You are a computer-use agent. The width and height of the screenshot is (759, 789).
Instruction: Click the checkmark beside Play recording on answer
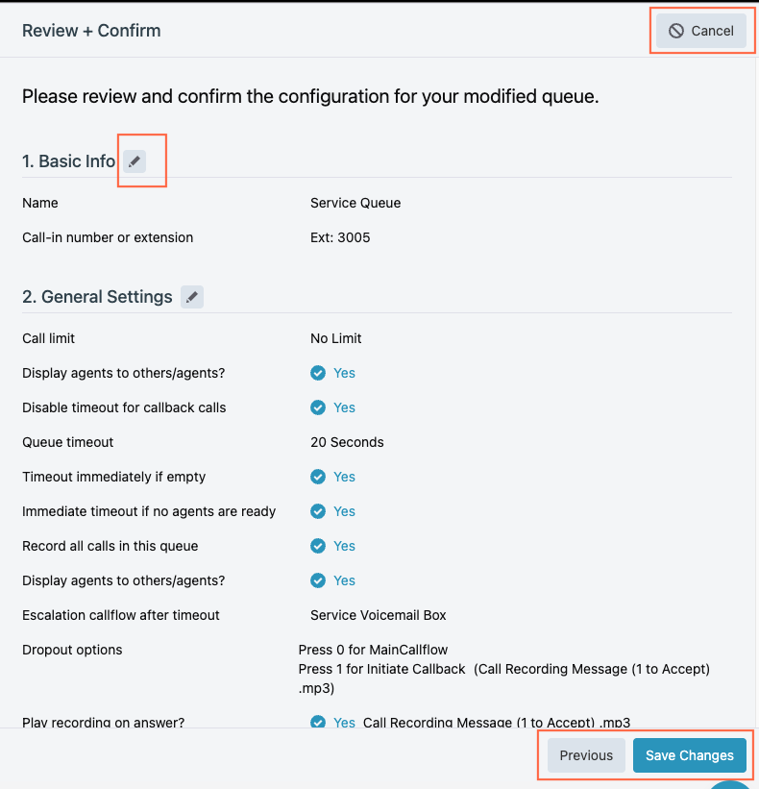[x=318, y=722]
